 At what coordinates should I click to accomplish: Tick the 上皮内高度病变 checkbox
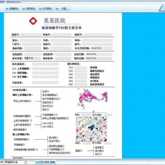pos(30,125)
